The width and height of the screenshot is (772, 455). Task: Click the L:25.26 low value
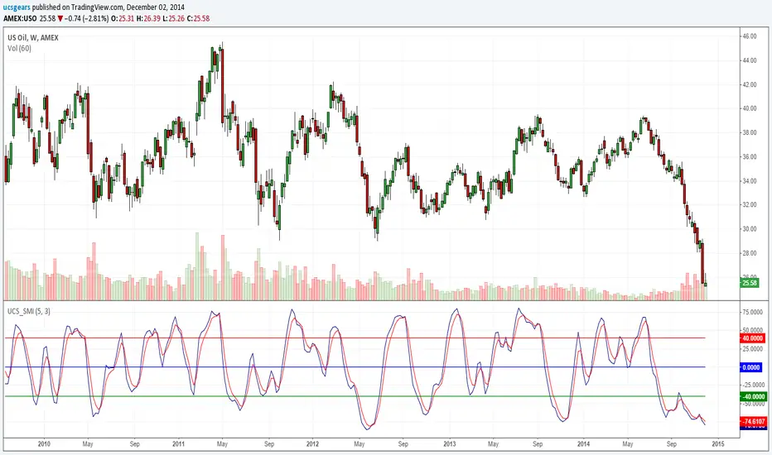click(x=174, y=19)
